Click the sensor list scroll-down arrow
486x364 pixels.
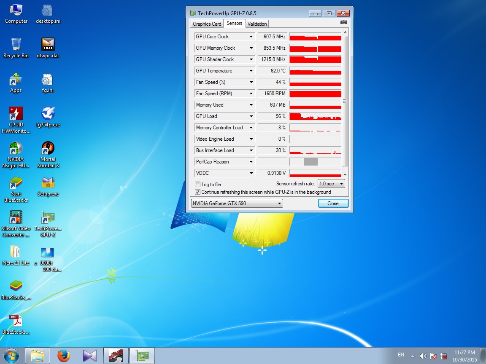345,174
